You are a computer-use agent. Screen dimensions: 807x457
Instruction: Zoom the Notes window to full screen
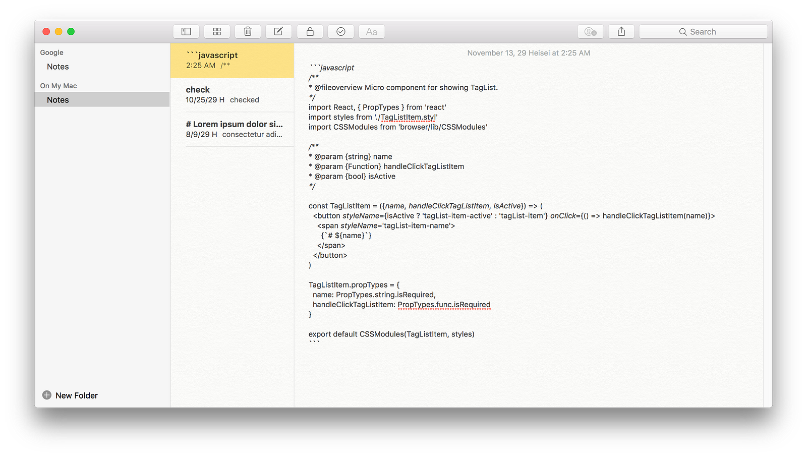pyautogui.click(x=71, y=32)
